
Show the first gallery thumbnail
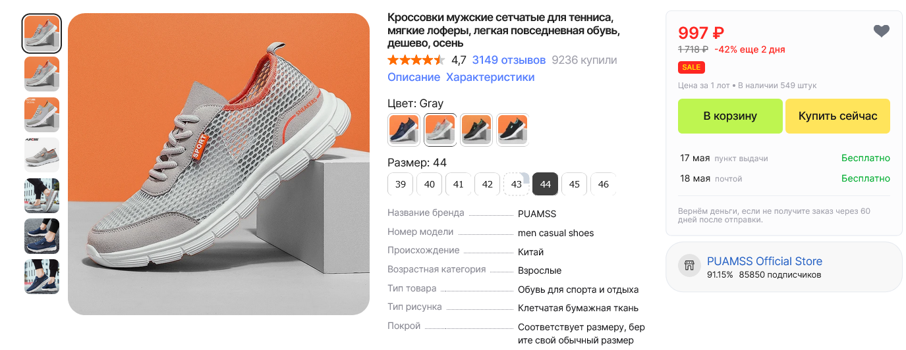(x=42, y=34)
